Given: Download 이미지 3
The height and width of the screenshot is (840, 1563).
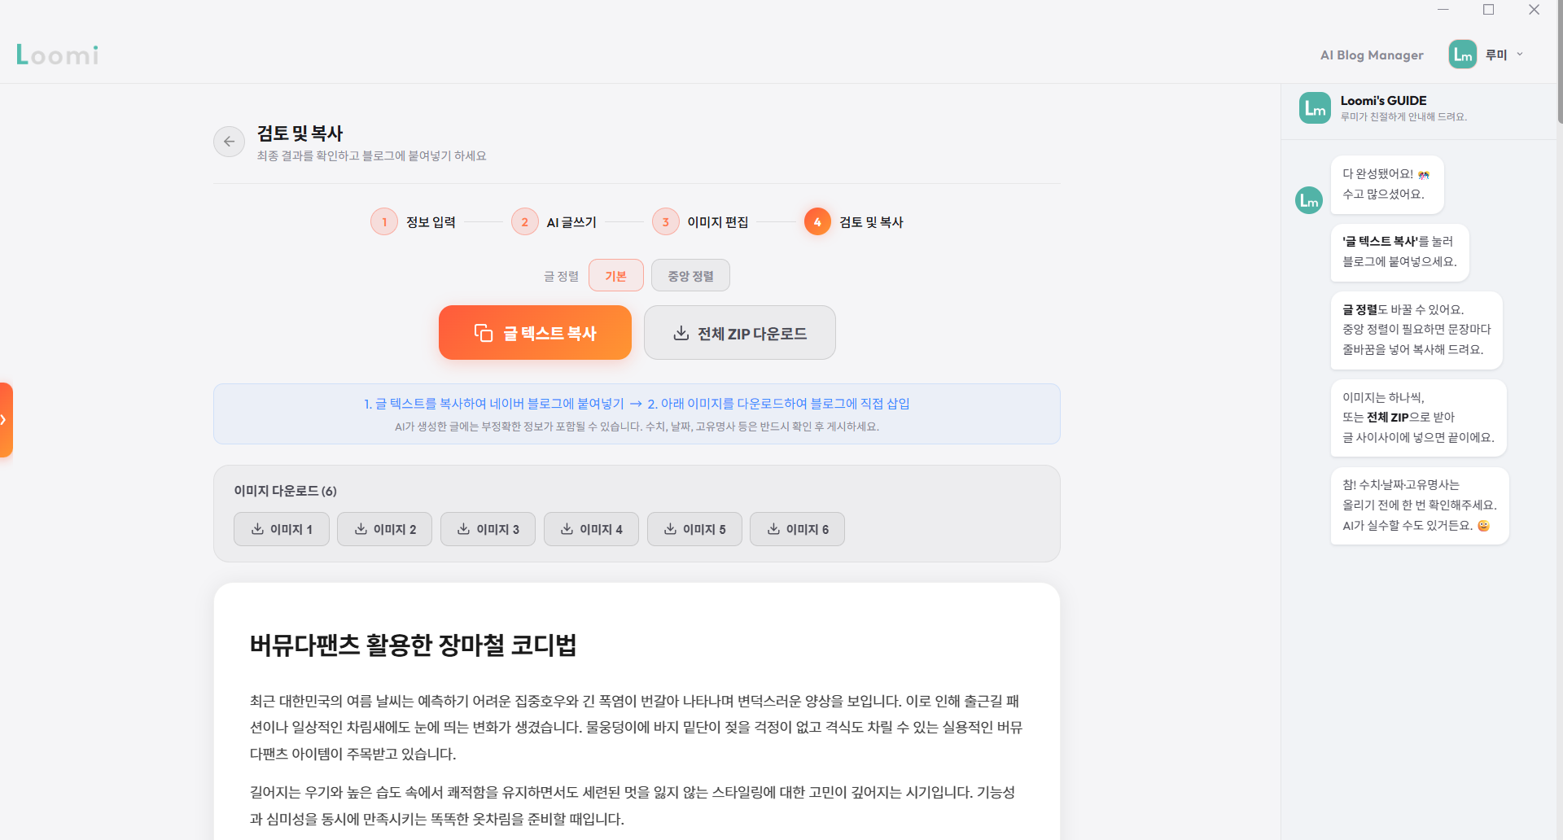Looking at the screenshot, I should point(488,529).
